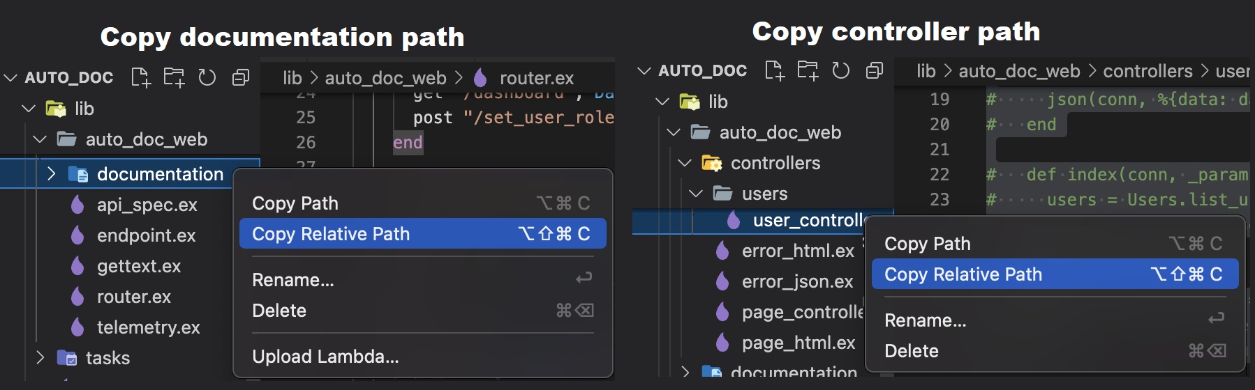Viewport: 1255px width, 390px height.
Task: Click Refresh Explorer icon in right panel
Action: click(841, 70)
